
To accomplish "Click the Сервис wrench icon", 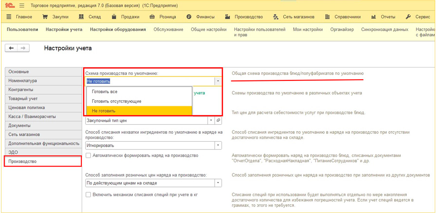I will 408,17.
